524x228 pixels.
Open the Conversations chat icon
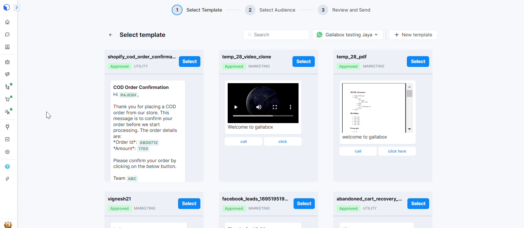pyautogui.click(x=7, y=34)
